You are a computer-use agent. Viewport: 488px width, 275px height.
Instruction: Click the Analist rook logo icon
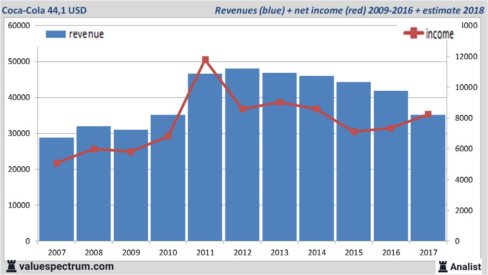click(442, 266)
